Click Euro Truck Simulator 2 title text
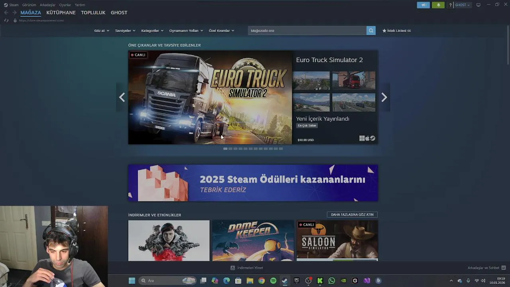510x287 pixels. tap(330, 60)
